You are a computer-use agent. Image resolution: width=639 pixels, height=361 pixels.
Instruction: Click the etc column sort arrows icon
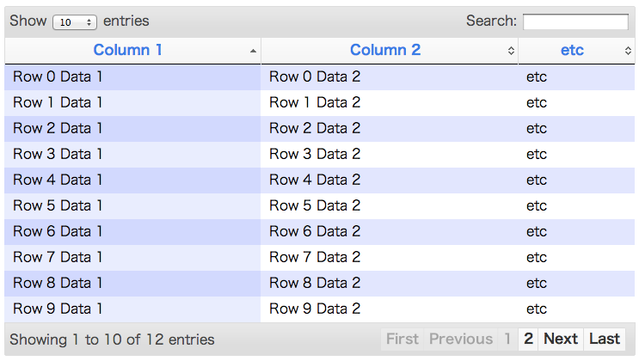629,52
